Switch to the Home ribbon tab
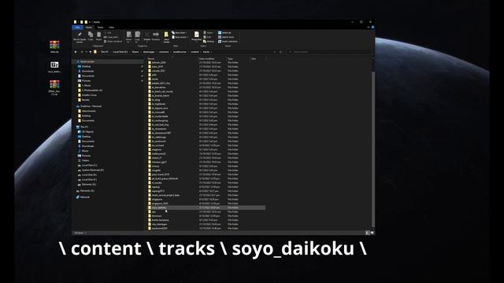 click(x=89, y=28)
